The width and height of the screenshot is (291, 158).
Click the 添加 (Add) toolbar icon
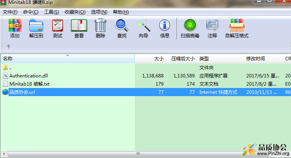[15, 25]
